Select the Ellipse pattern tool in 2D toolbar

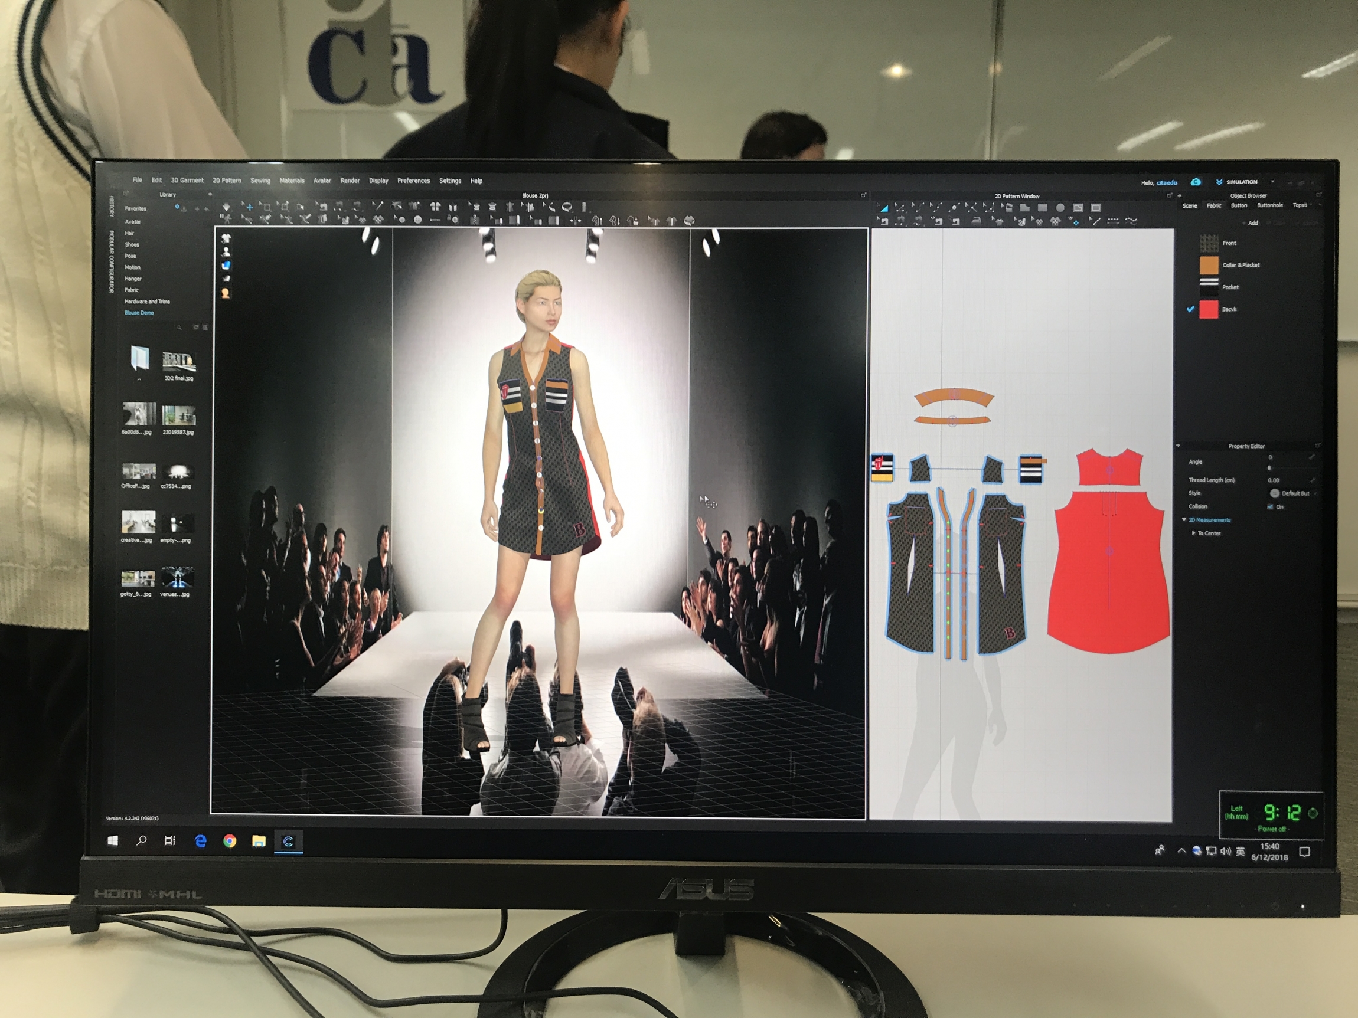point(1060,208)
